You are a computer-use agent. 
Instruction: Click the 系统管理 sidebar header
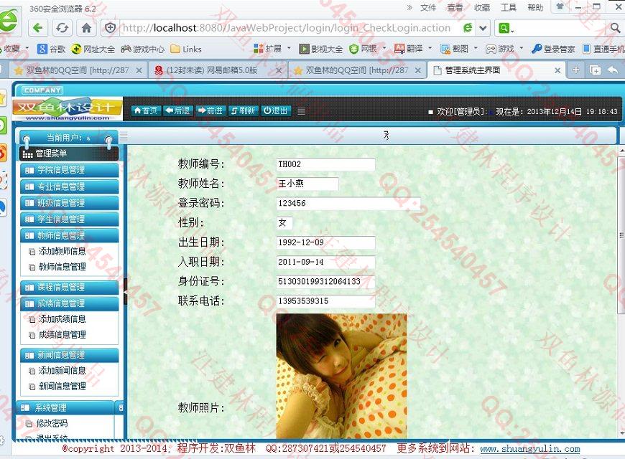66,407
